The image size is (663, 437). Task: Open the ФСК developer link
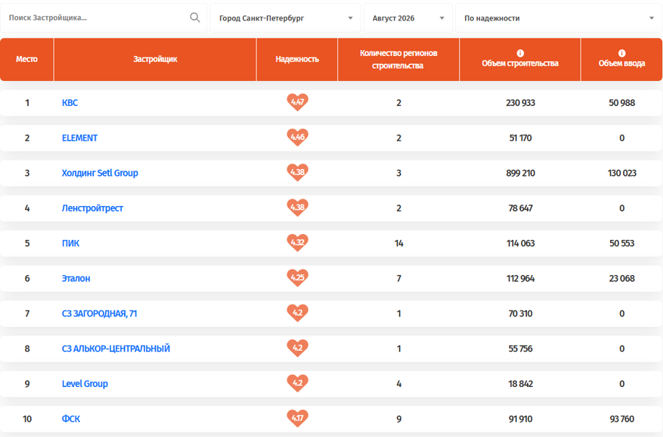[71, 419]
